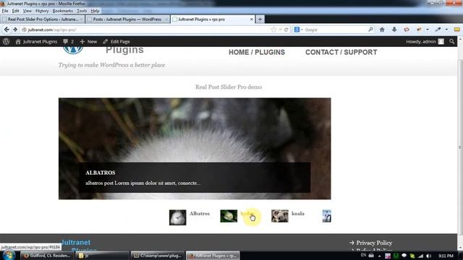The height and width of the screenshot is (260, 463).
Task: Click the clock showing 9:11 PM
Action: [x=446, y=256]
